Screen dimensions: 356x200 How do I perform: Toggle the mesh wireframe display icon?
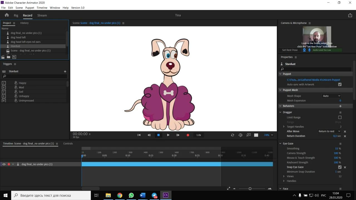[x=241, y=135]
